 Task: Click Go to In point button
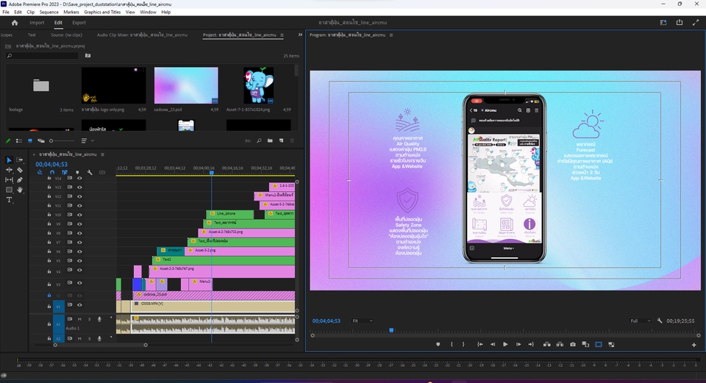tap(480, 344)
